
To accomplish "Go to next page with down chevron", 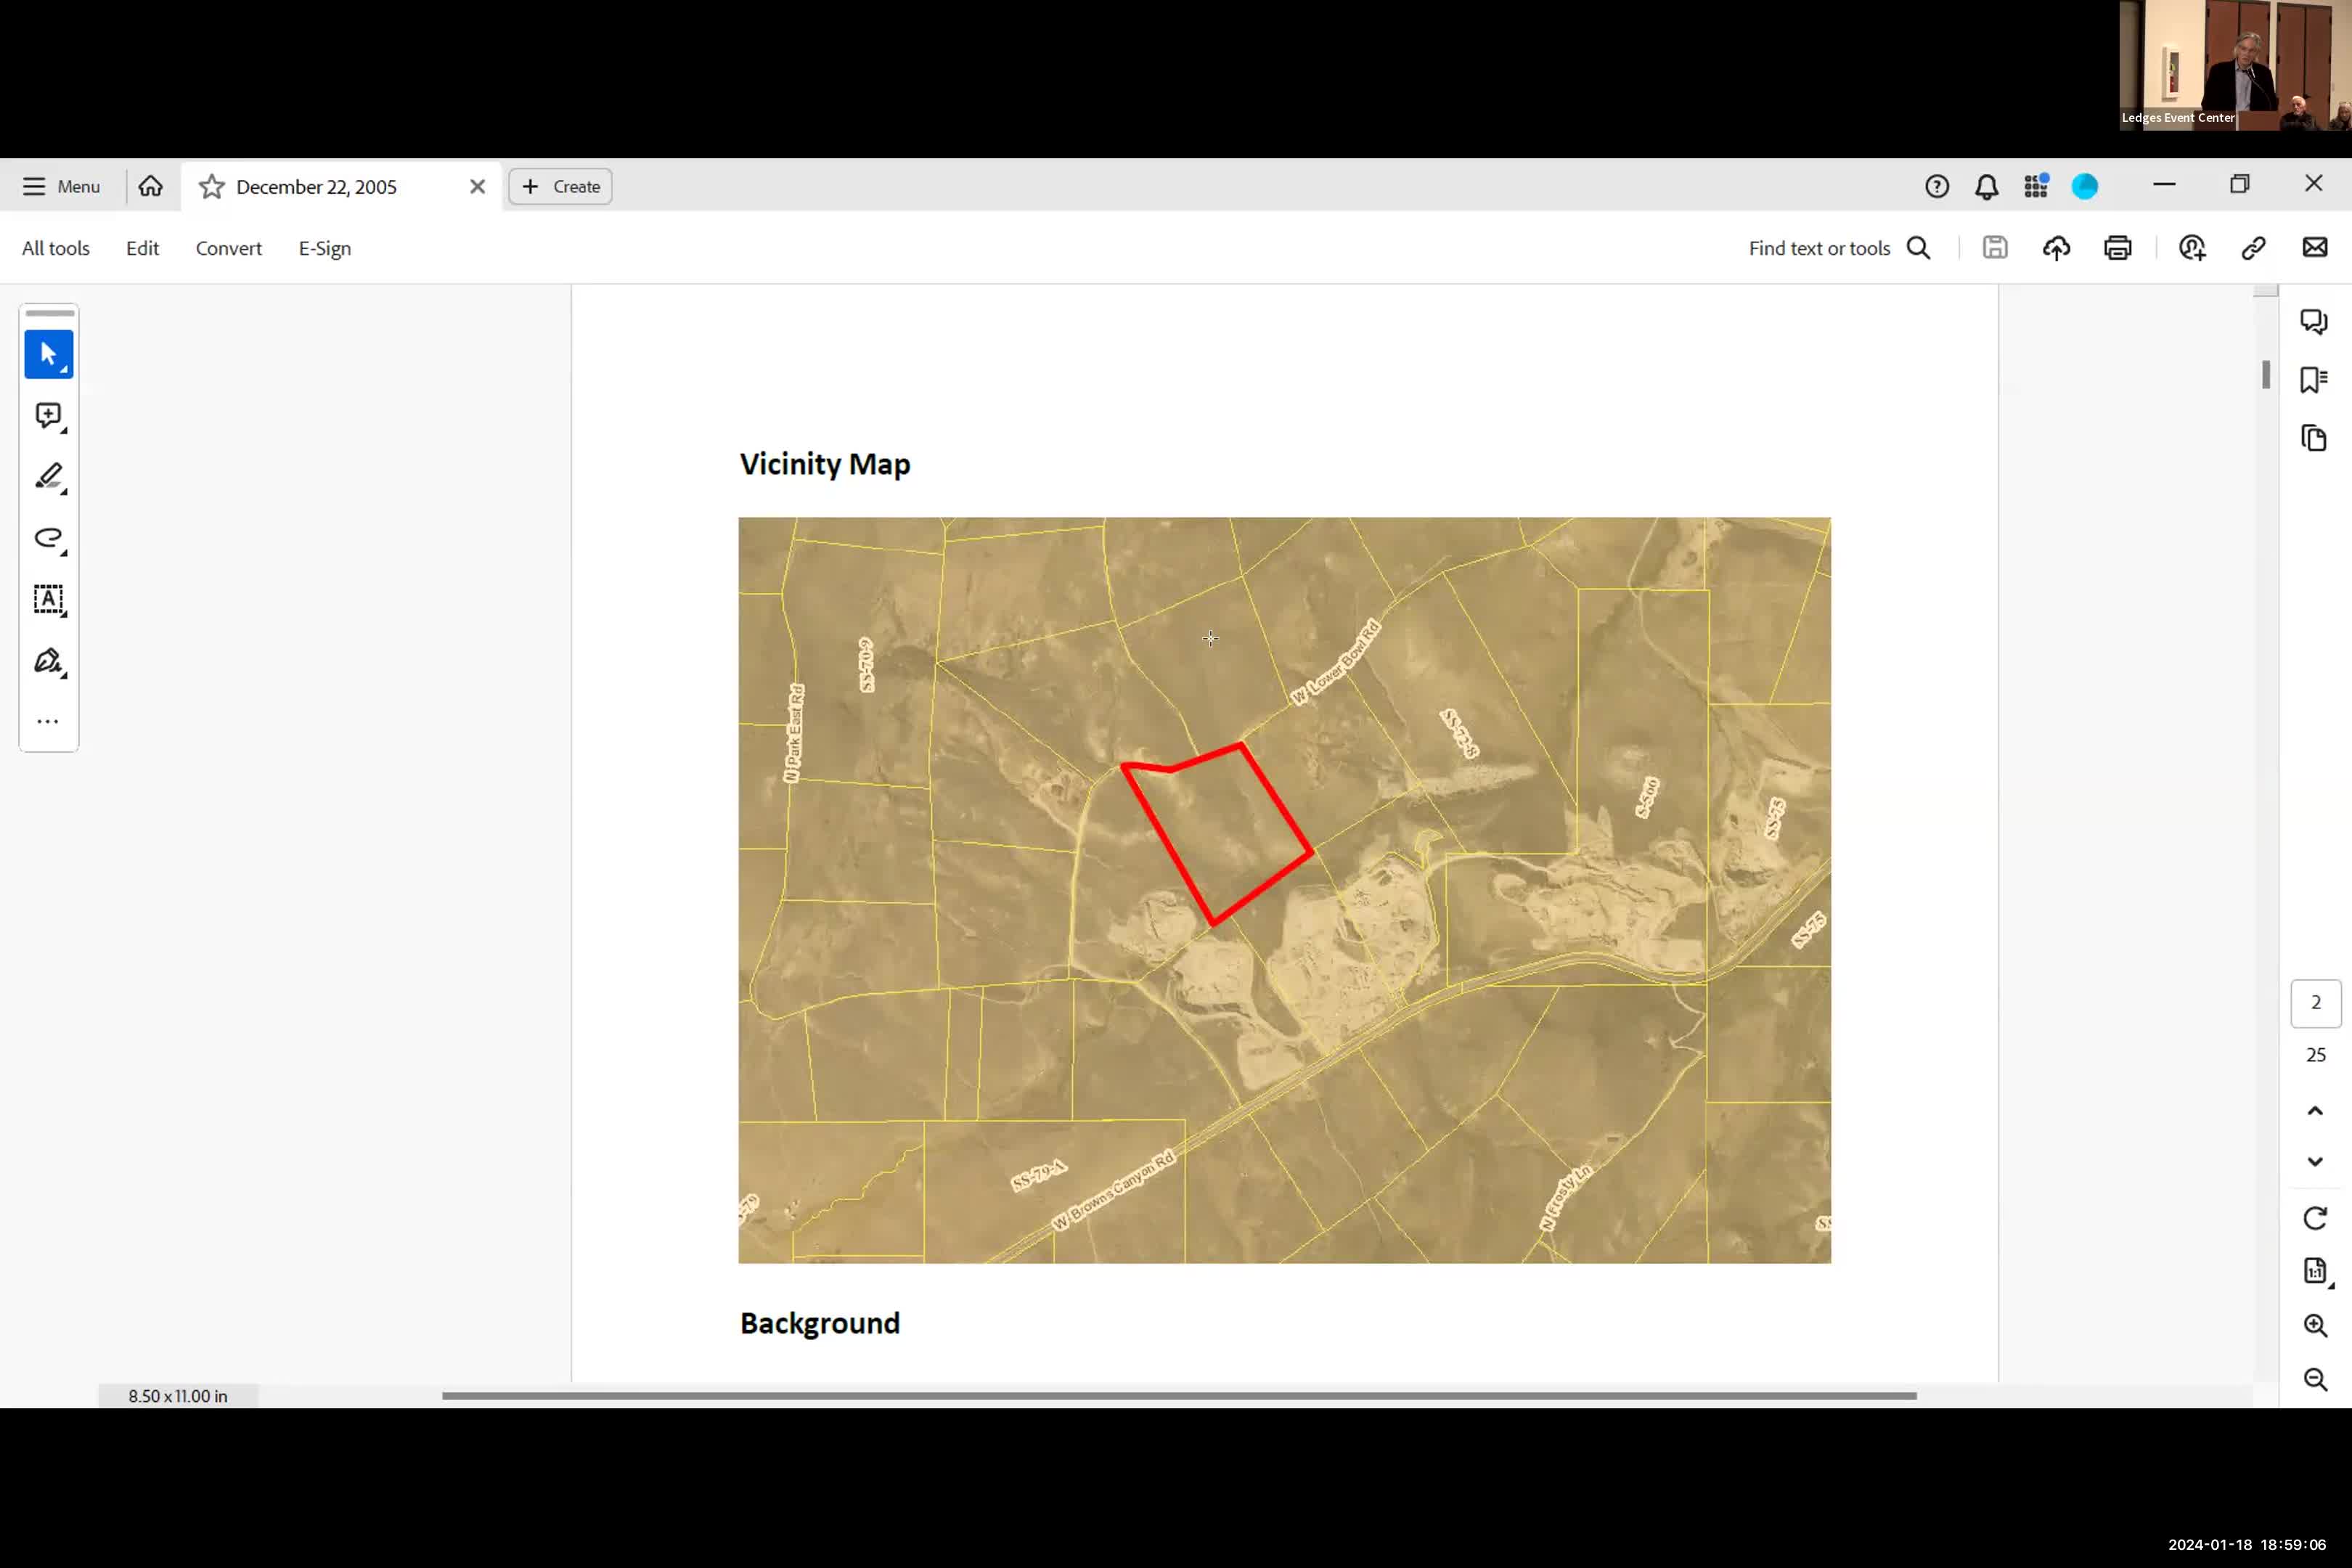I will 2314,1162.
